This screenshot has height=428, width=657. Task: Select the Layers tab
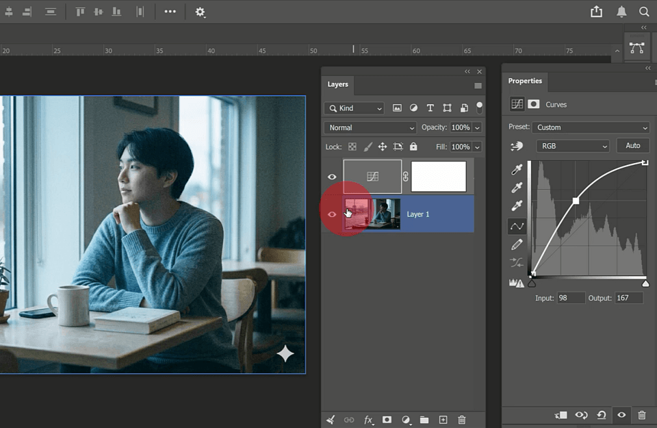point(337,84)
